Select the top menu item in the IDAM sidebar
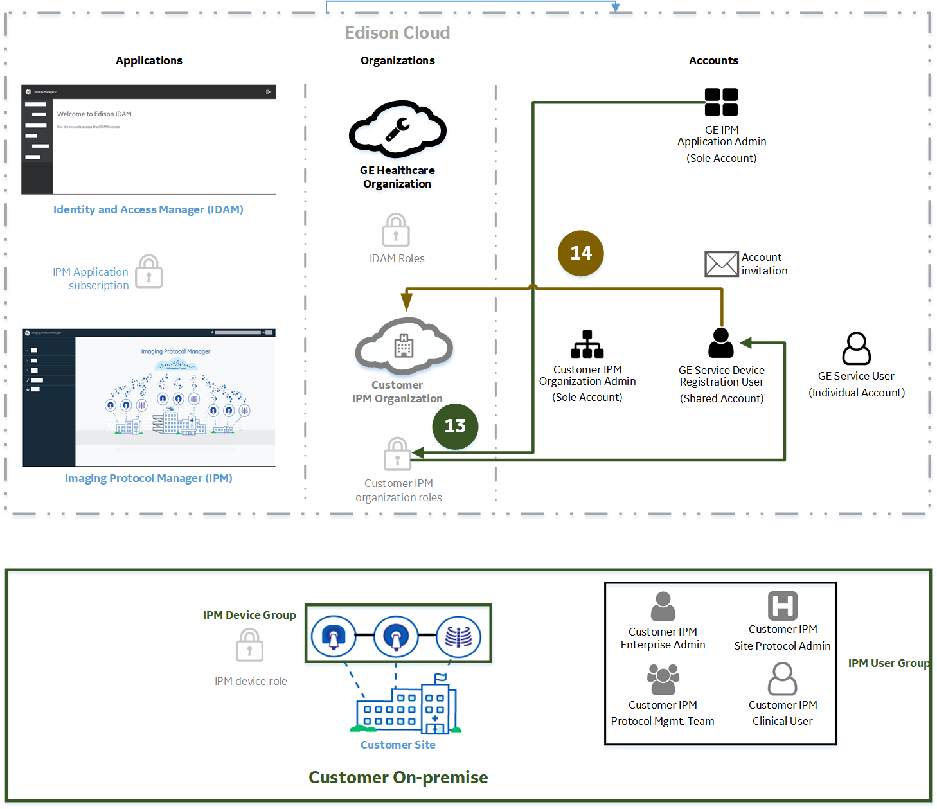Viewport: 937px width, 809px height. [x=36, y=104]
